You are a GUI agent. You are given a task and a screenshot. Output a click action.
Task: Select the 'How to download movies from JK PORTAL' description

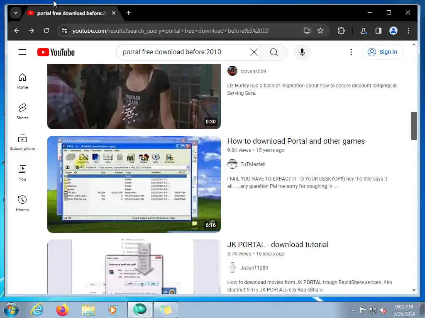[x=310, y=286]
